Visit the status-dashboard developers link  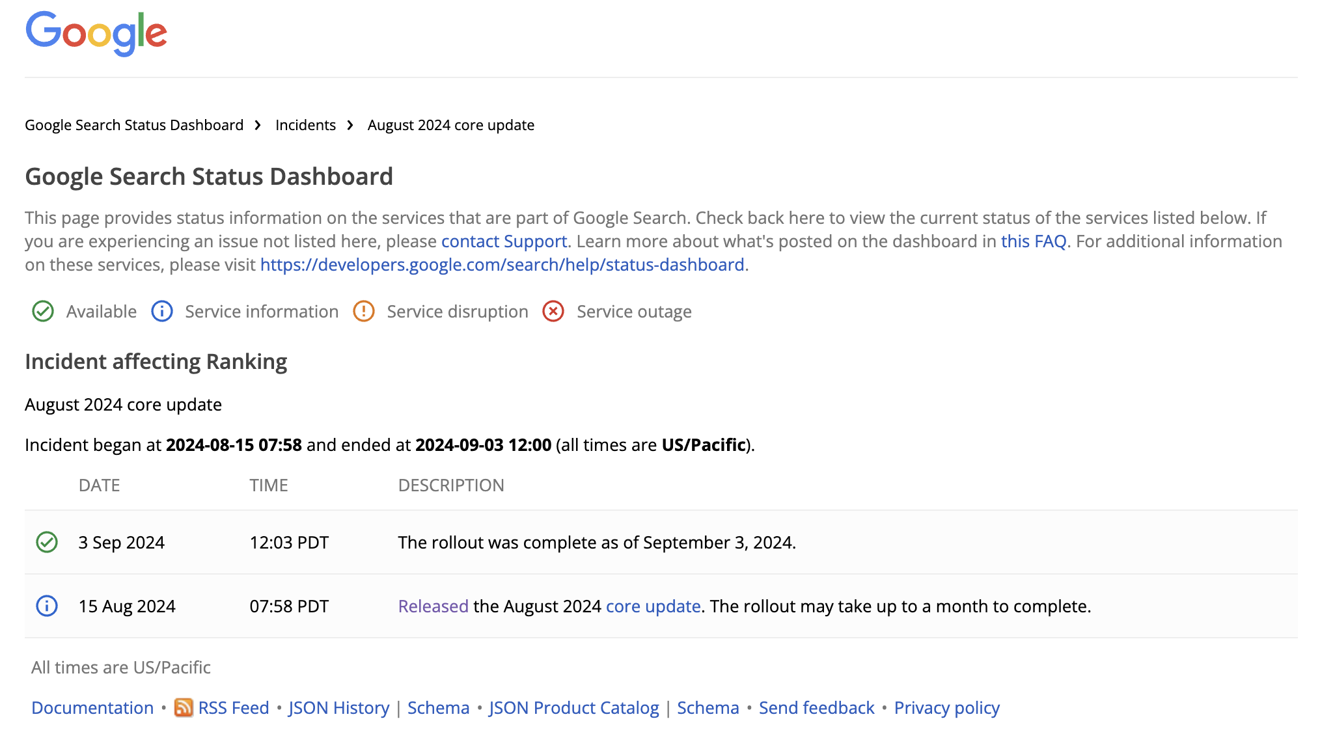pos(502,264)
